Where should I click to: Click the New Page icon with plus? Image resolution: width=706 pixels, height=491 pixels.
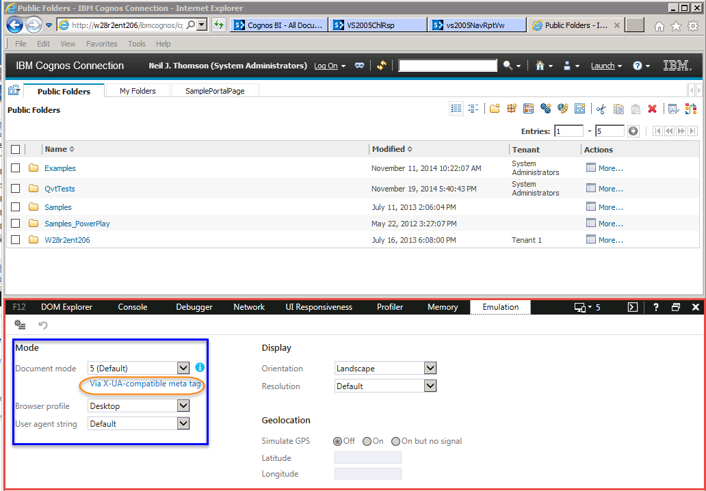click(x=579, y=109)
